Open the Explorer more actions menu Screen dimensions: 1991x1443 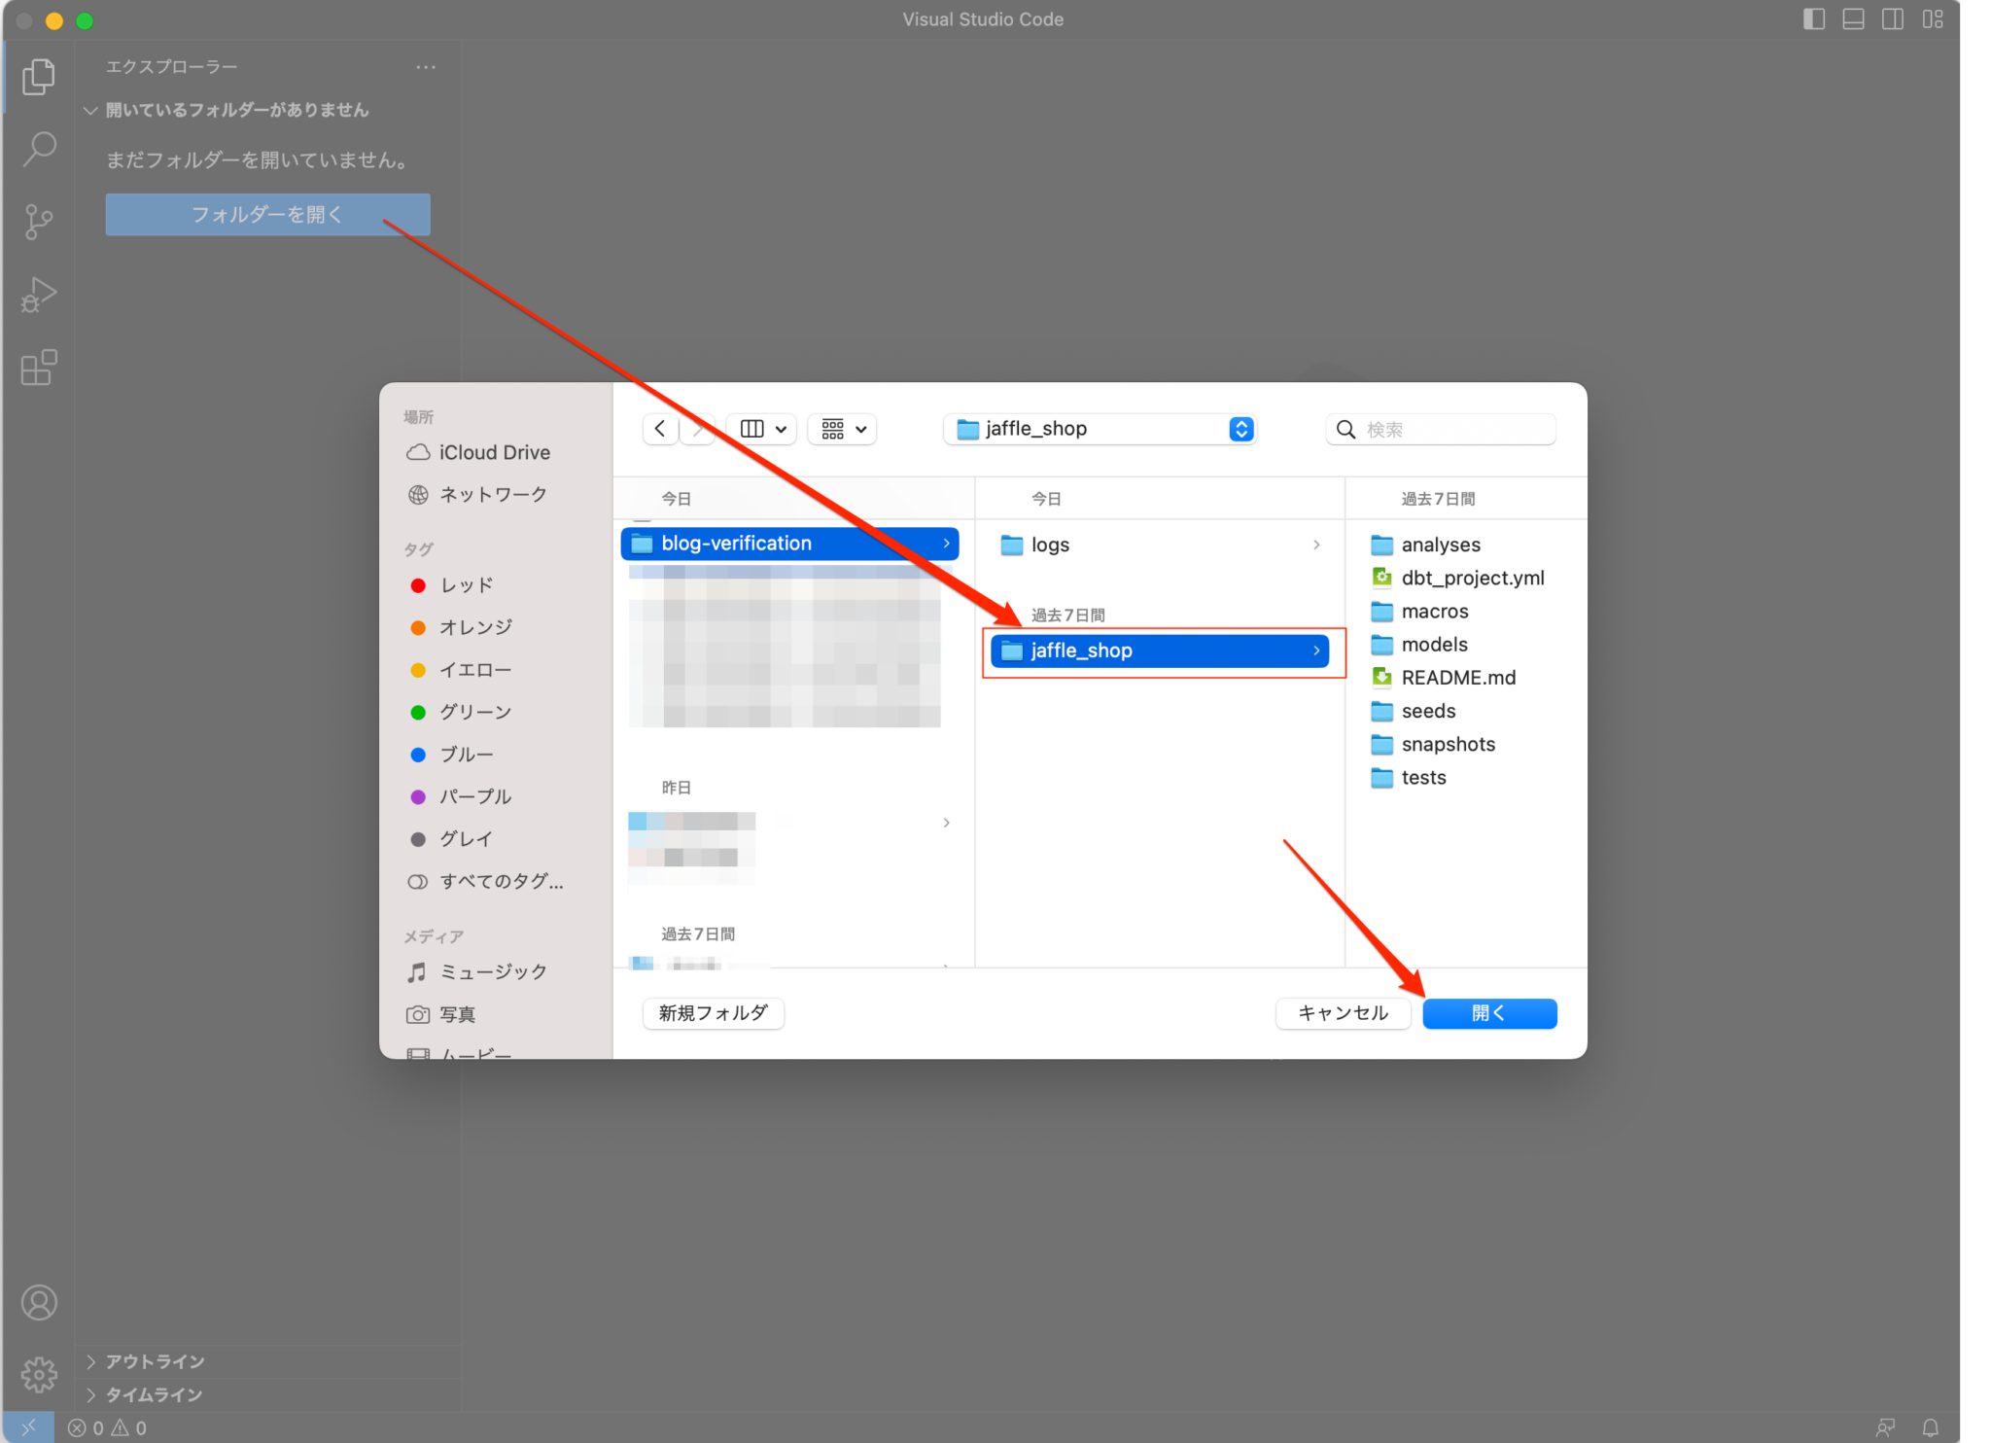[x=426, y=66]
